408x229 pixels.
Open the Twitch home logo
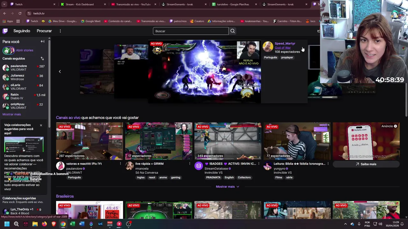[x=5, y=31]
